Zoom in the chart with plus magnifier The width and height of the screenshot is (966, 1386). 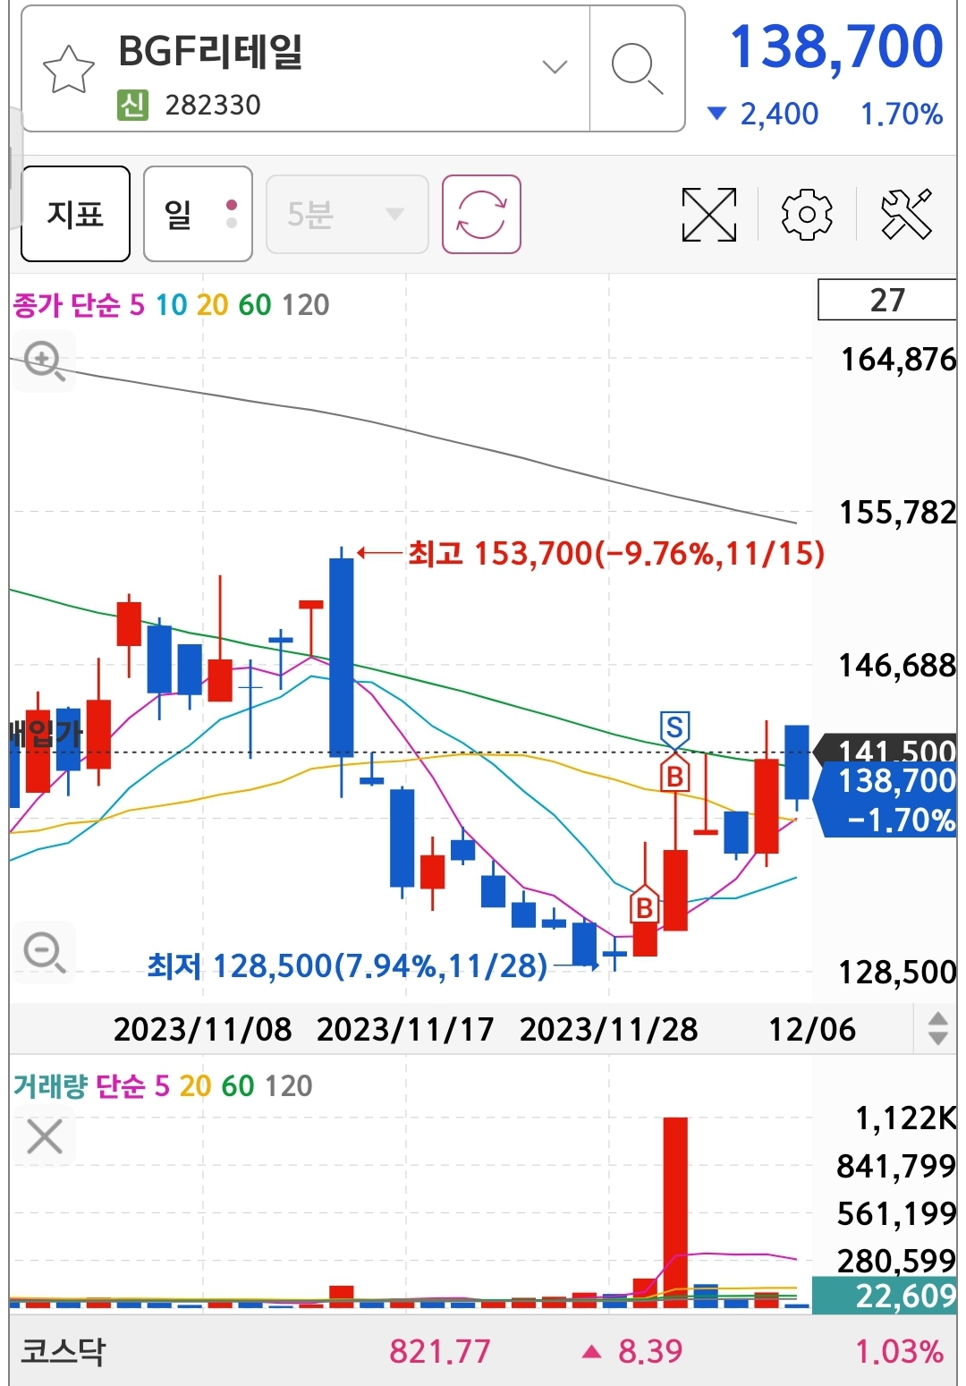43,361
